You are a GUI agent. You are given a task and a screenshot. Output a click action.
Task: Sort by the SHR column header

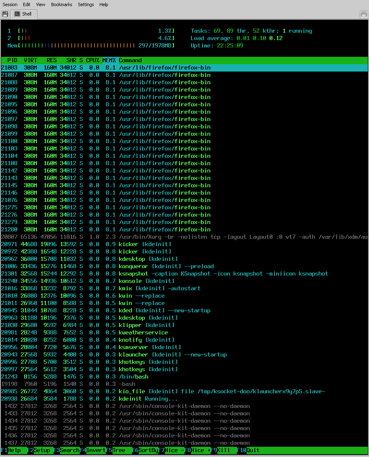(x=71, y=60)
